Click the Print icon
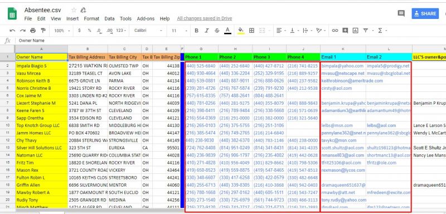The height and width of the screenshot is (214, 446). pyautogui.click(x=33, y=31)
